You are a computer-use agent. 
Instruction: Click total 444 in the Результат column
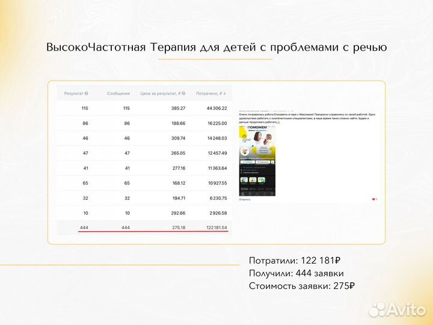coord(84,227)
